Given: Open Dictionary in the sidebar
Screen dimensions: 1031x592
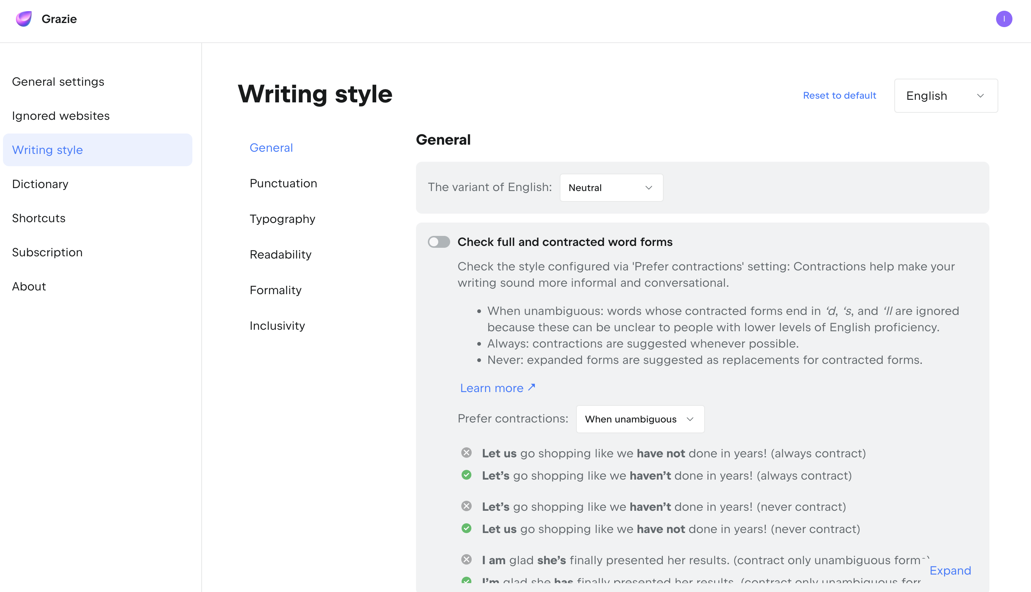Looking at the screenshot, I should tap(40, 184).
